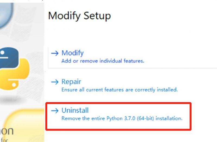Click the arrow icon next to Modify
This screenshot has width=217, height=142.
point(55,53)
